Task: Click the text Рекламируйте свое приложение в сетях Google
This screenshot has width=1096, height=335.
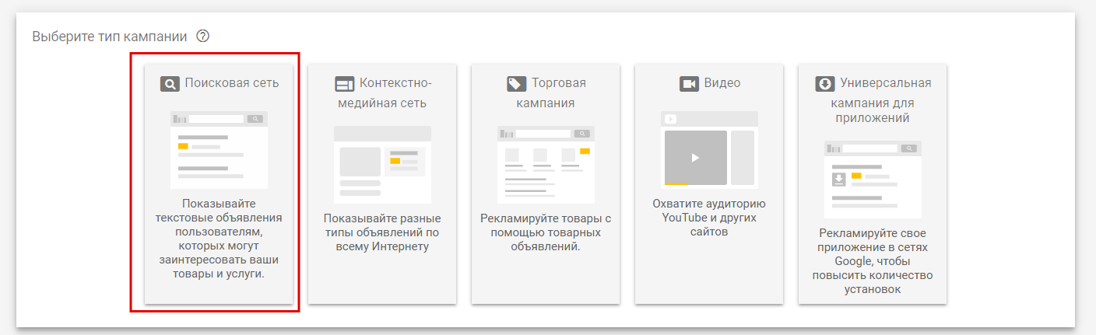Action: (x=873, y=261)
